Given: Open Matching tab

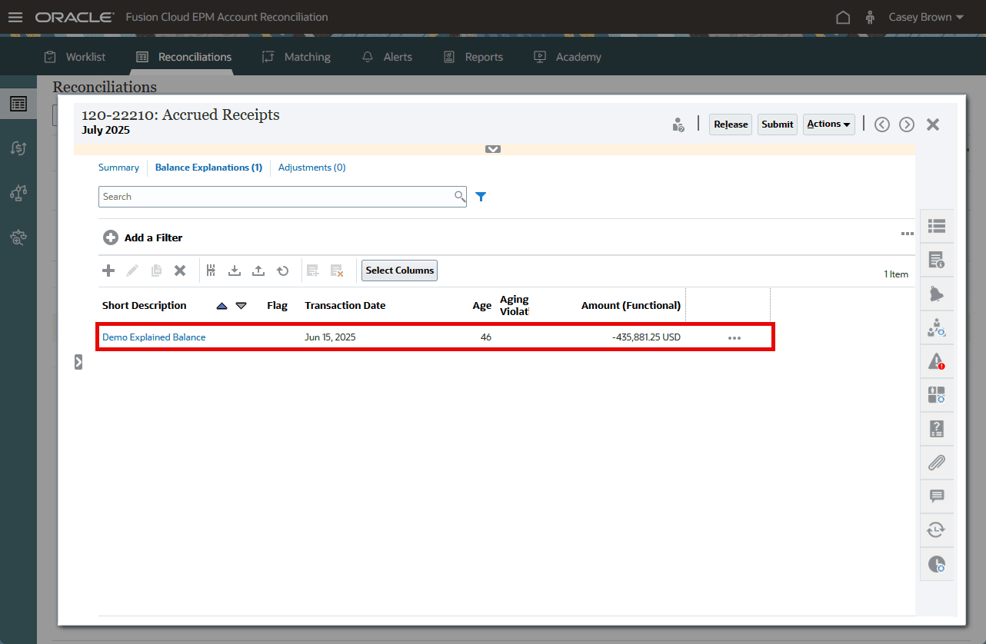Looking at the screenshot, I should [x=296, y=57].
